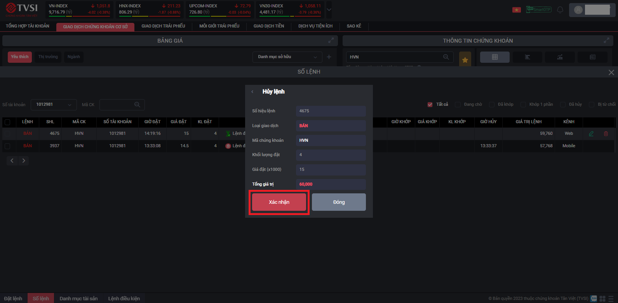Screen dimensions: 618x303
Task: Open the Giao dịch tiền menu
Action: (x=268, y=26)
